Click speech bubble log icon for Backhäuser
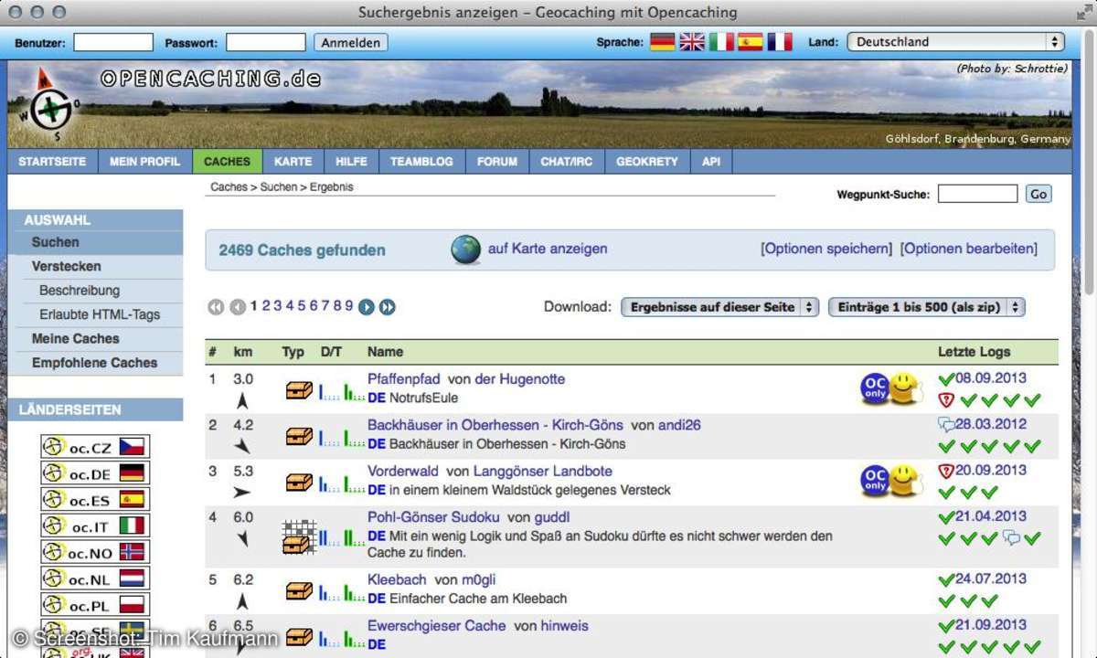 [x=946, y=425]
